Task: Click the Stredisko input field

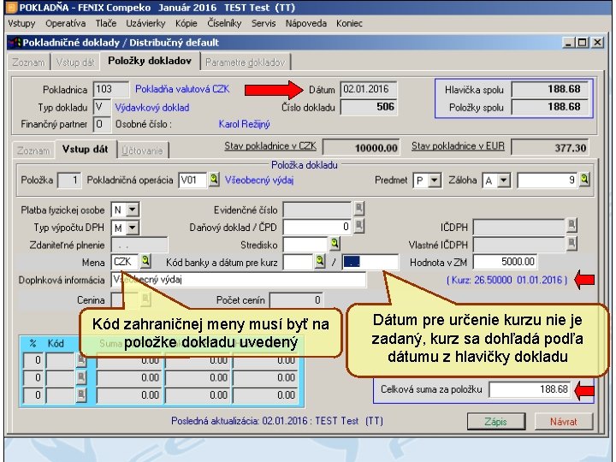Action: click(305, 245)
